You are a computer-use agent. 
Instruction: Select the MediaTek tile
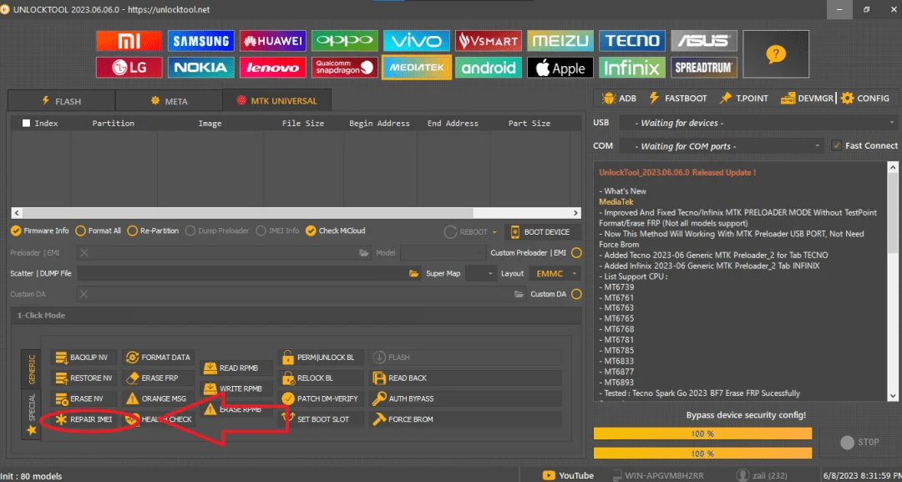click(x=417, y=68)
